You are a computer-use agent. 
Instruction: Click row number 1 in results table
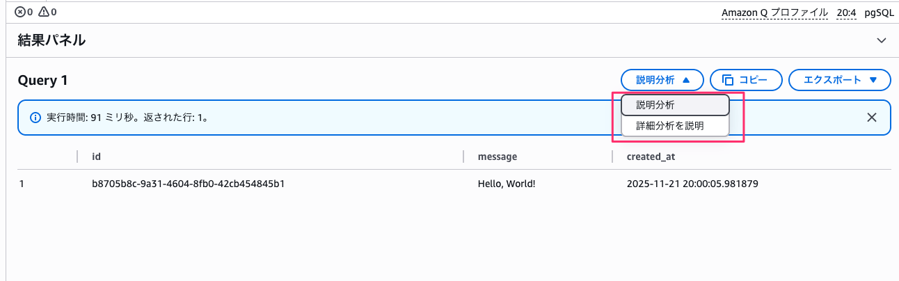pyautogui.click(x=22, y=184)
